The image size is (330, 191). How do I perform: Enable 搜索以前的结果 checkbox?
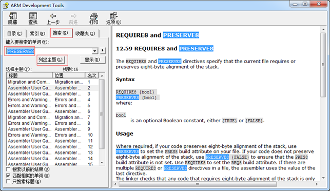coord(8,169)
